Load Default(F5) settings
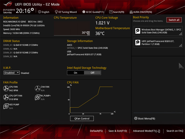 point(96,131)
